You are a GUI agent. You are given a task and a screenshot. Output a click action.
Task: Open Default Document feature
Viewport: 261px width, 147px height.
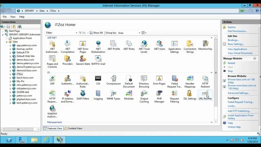click(129, 82)
